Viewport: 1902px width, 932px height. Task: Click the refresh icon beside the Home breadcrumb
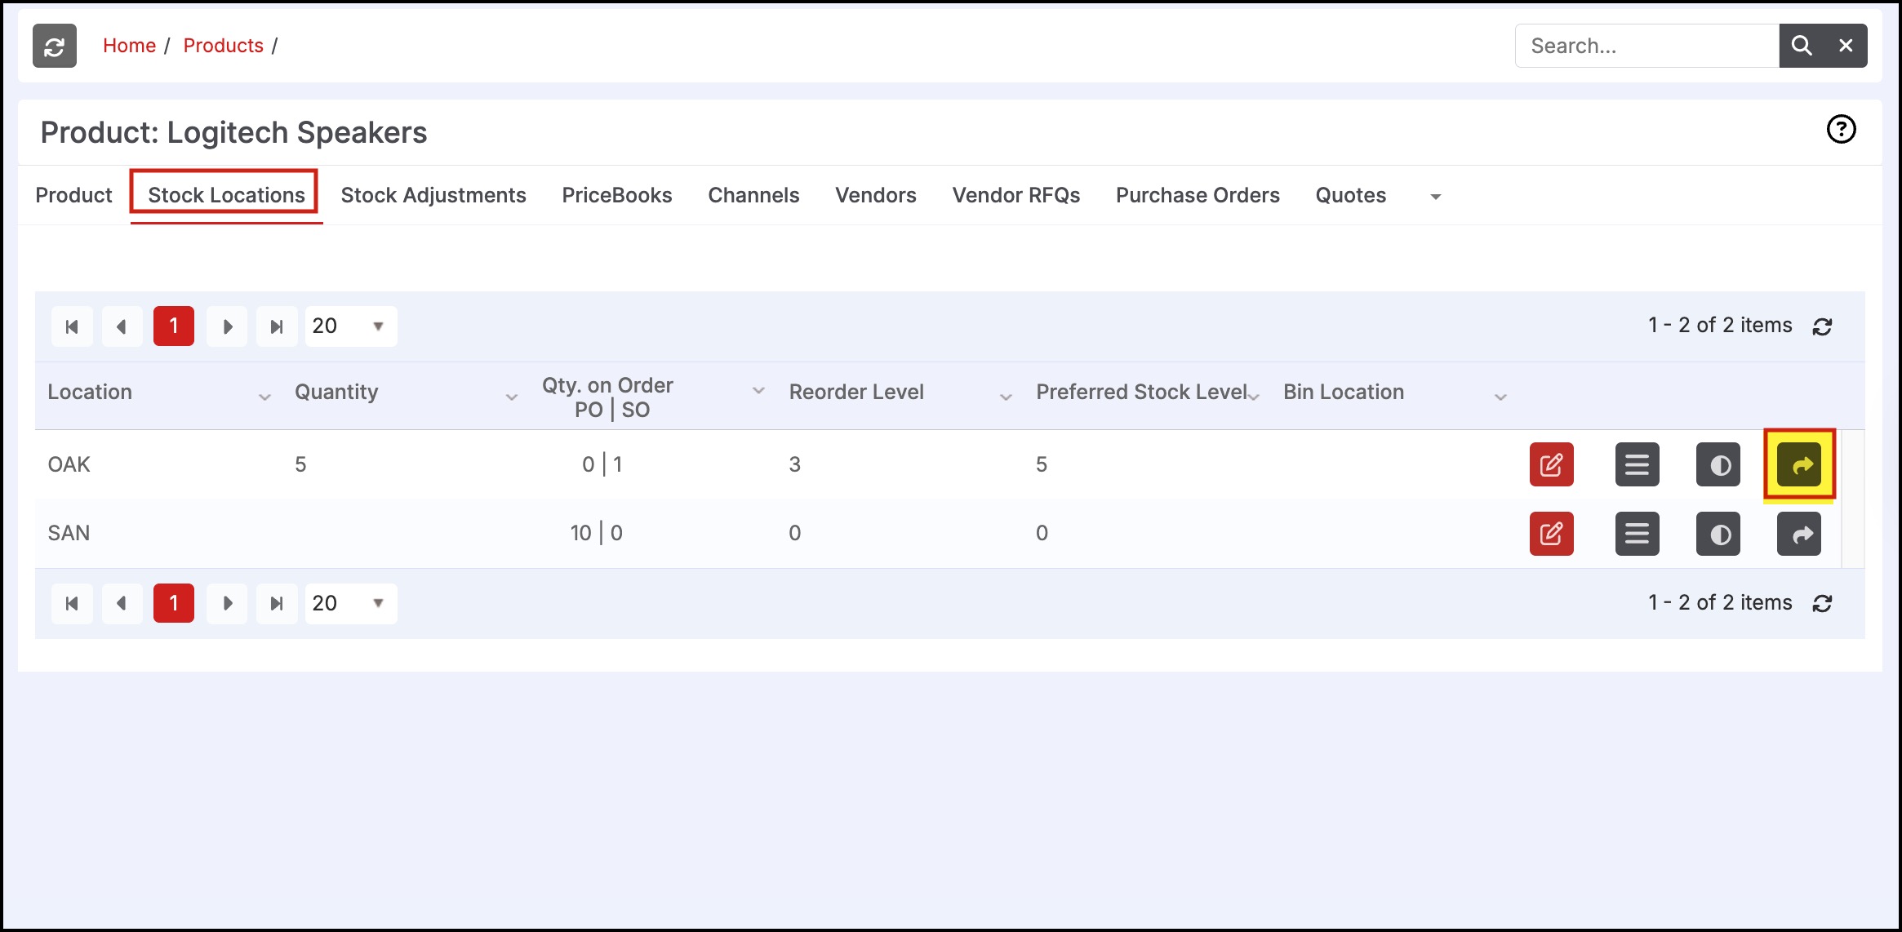click(55, 47)
